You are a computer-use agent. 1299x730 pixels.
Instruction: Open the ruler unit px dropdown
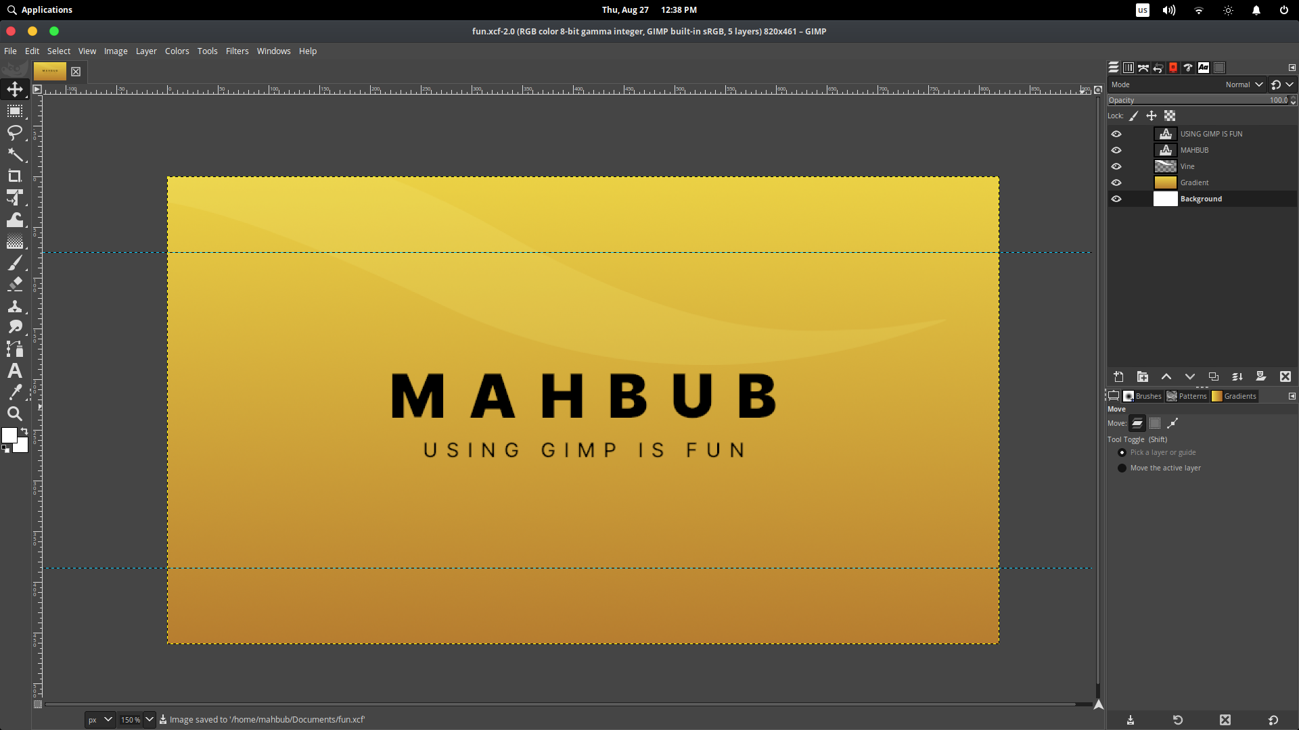coord(99,720)
